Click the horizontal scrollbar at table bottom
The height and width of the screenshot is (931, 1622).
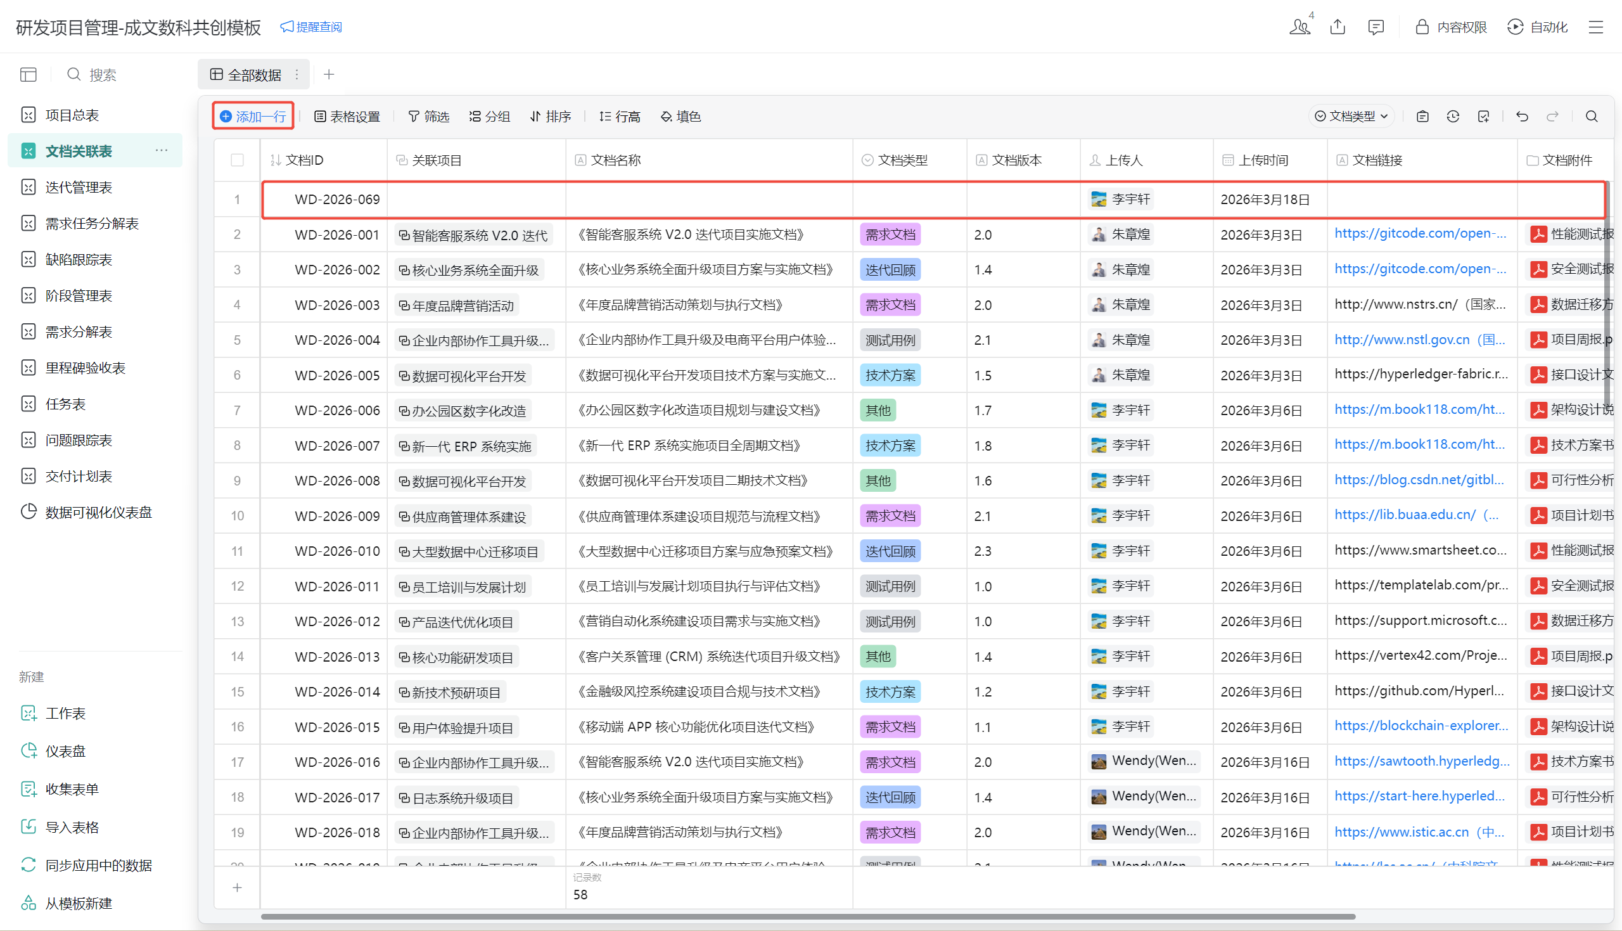pyautogui.click(x=808, y=916)
